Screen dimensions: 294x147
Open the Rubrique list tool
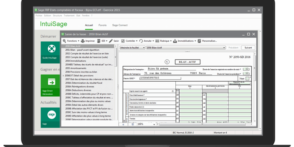[157, 41]
